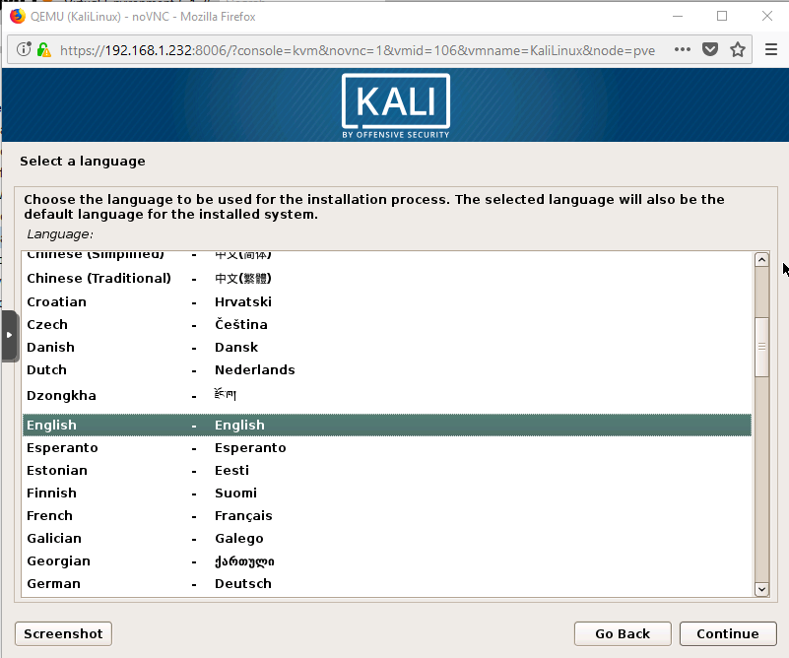Expand the noVNC side control panel handle
The height and width of the screenshot is (658, 789).
click(9, 335)
